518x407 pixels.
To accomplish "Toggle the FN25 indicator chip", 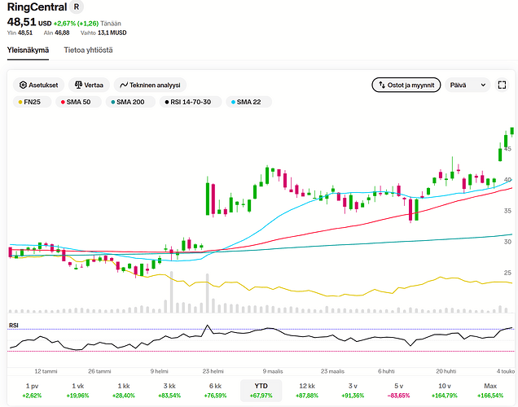I will coord(32,102).
